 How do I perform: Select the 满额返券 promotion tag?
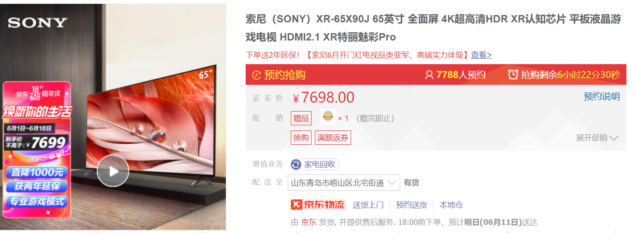(333, 138)
